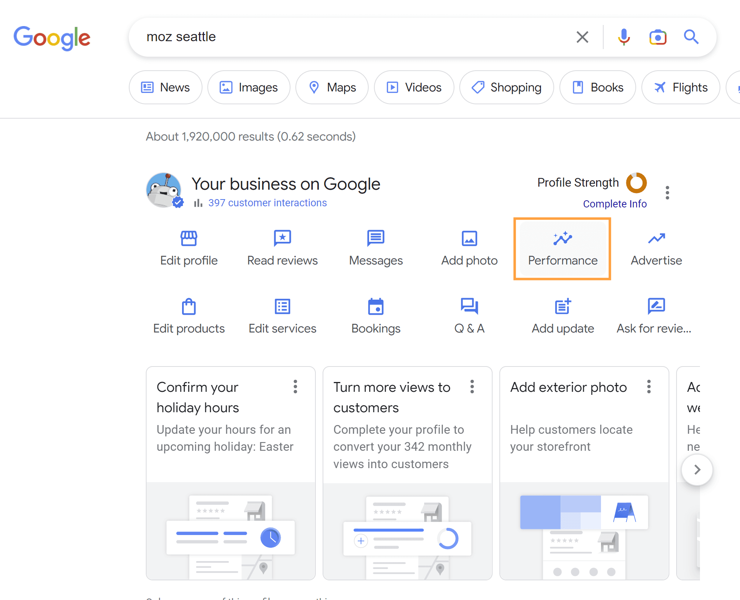Viewport: 740px width, 600px height.
Task: Click the Add photo icon
Action: [469, 238]
